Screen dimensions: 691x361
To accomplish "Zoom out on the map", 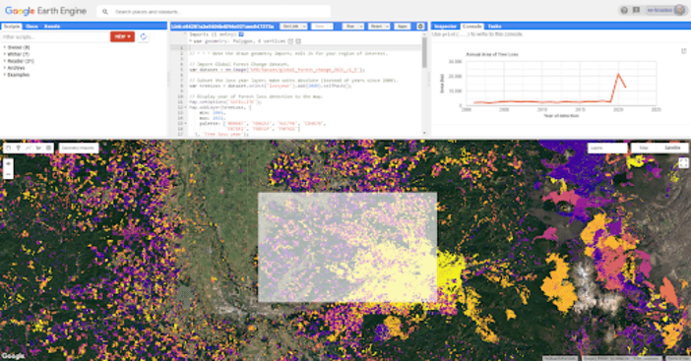I will (x=9, y=174).
